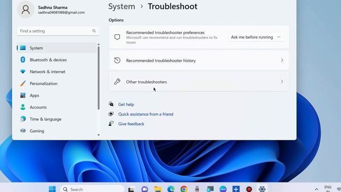Click the Time & language globe icon
The height and width of the screenshot is (192, 341).
[x=23, y=119]
